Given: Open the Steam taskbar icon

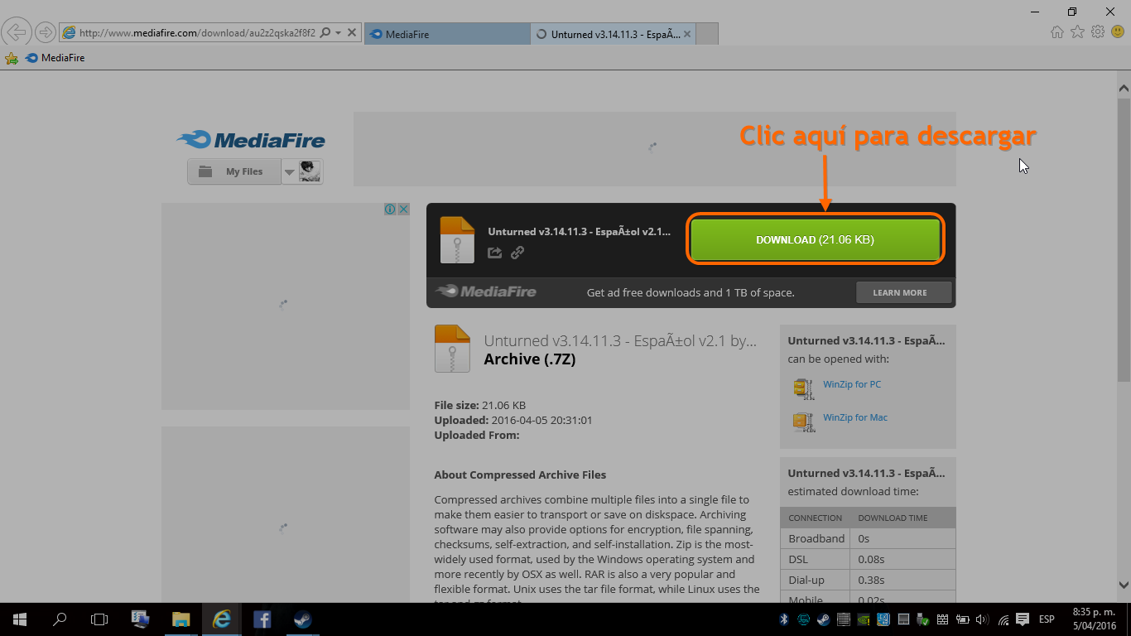Looking at the screenshot, I should [302, 619].
